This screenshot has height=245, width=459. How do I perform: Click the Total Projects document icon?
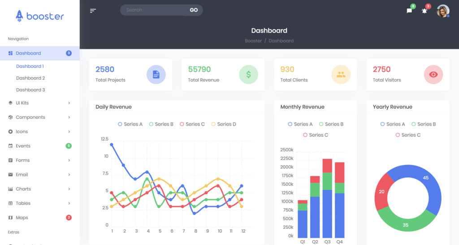[x=156, y=74]
